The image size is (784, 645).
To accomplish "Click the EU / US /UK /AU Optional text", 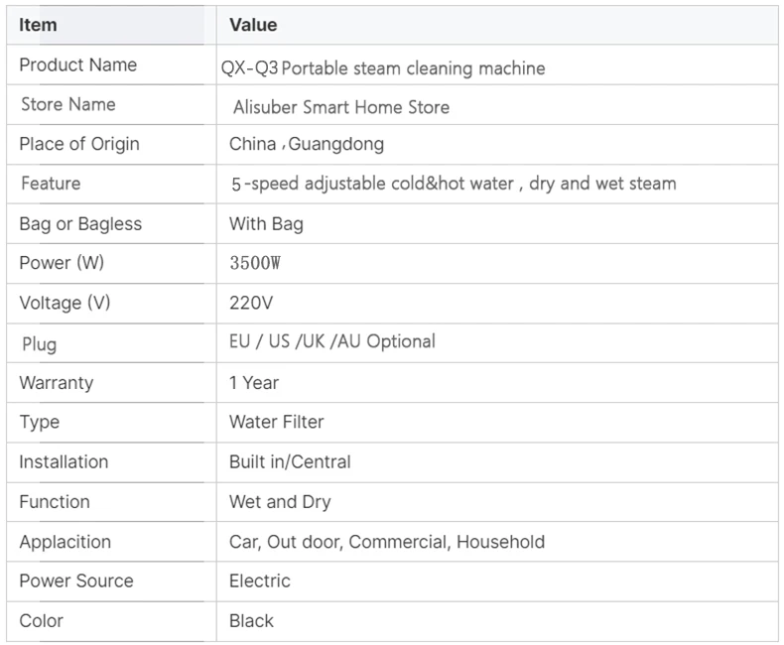I will 332,341.
